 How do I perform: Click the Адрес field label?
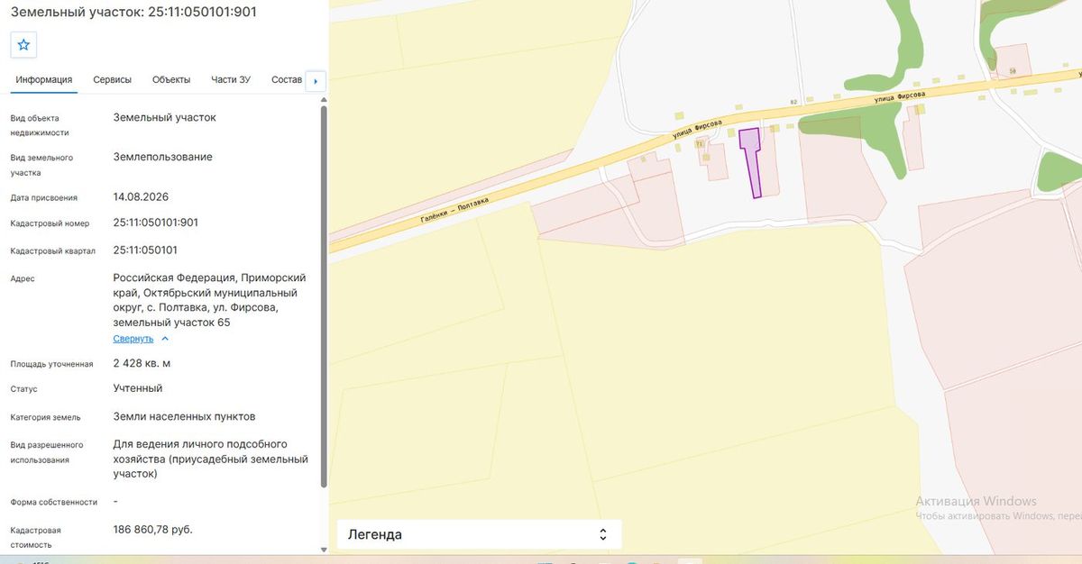pyautogui.click(x=23, y=278)
